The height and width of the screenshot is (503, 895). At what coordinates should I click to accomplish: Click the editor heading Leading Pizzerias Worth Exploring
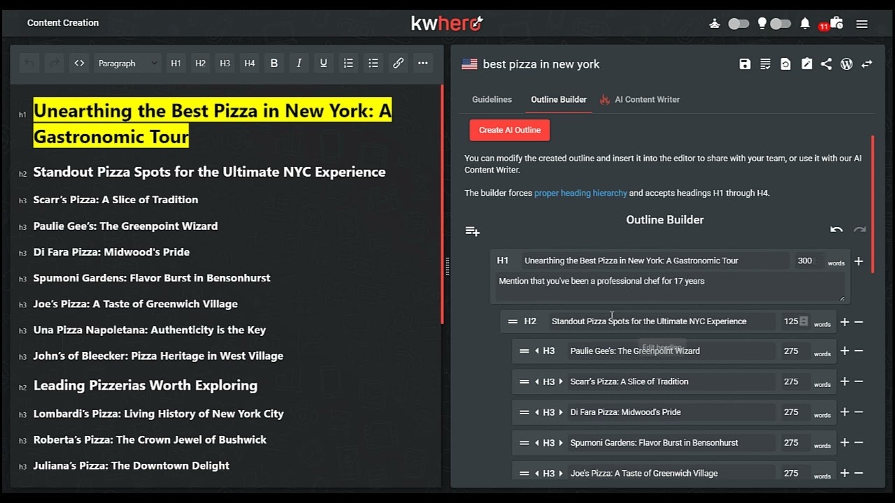pos(145,386)
